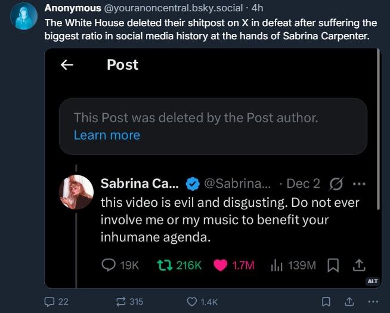Follow the Learn more link
This screenshot has width=390, height=313.
pos(107,135)
